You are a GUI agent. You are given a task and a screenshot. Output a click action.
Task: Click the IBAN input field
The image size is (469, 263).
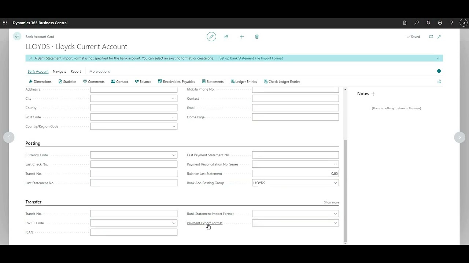coord(134,232)
